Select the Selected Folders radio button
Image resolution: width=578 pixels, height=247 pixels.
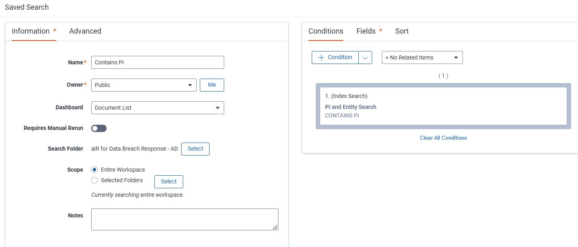click(x=94, y=180)
